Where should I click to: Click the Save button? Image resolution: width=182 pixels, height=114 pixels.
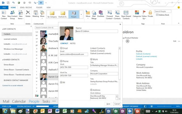click(108, 104)
